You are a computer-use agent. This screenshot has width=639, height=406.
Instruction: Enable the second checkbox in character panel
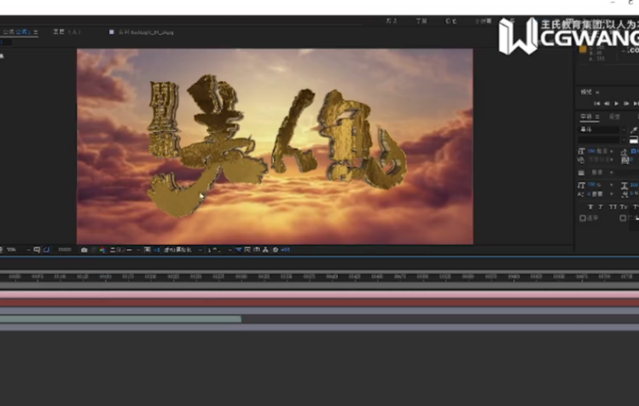coord(623,218)
